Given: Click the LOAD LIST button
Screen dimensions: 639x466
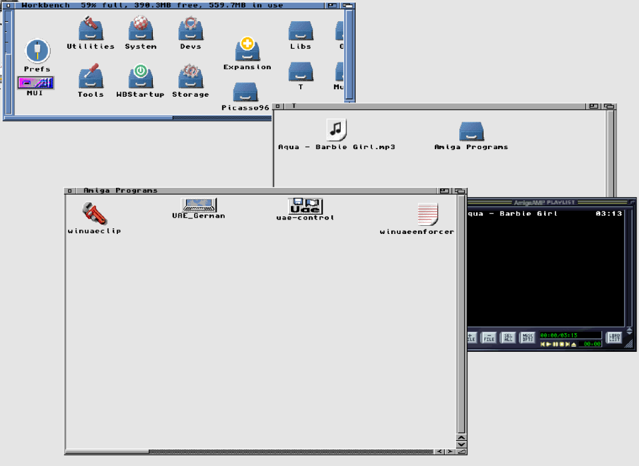Looking at the screenshot, I should point(615,337).
